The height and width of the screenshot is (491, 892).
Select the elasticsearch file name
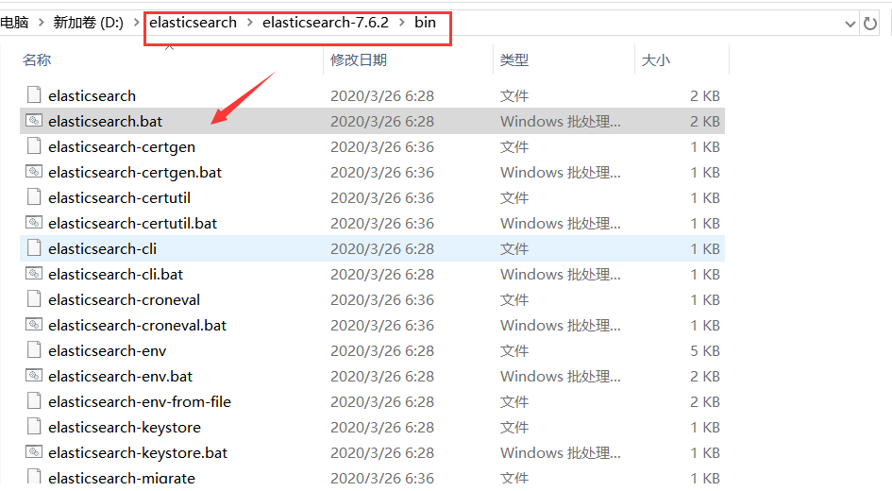pos(93,95)
